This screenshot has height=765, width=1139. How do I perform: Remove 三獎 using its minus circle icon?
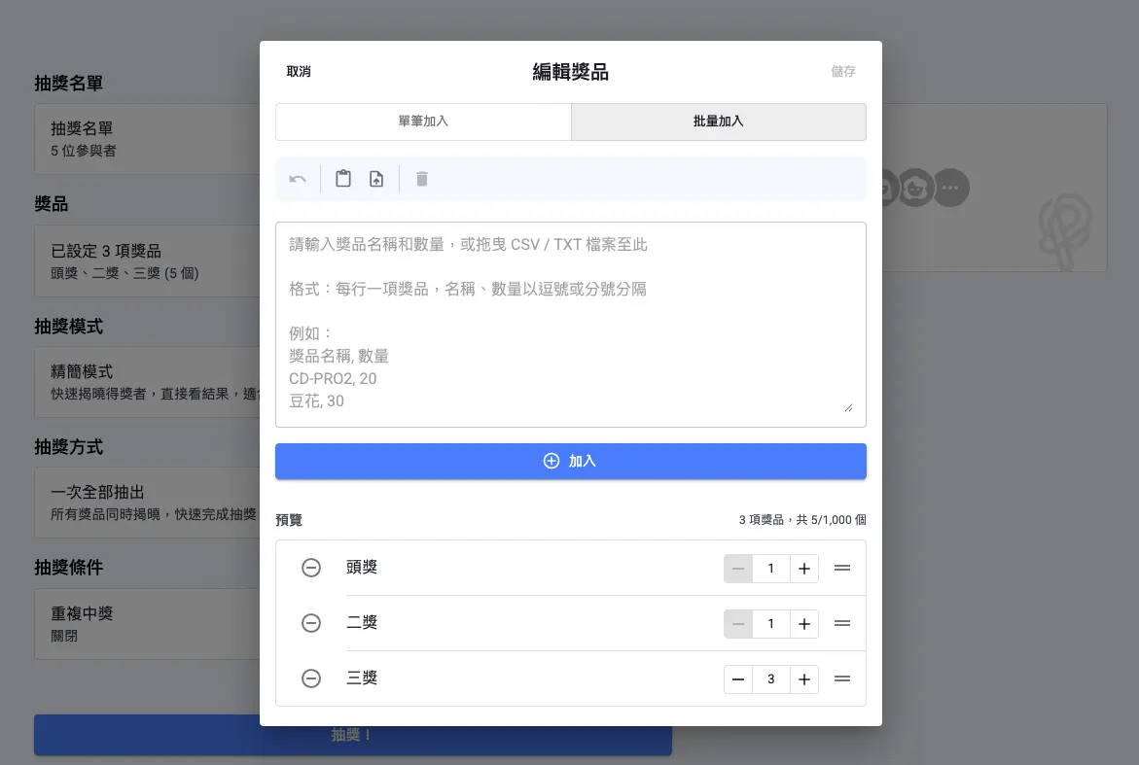(310, 678)
